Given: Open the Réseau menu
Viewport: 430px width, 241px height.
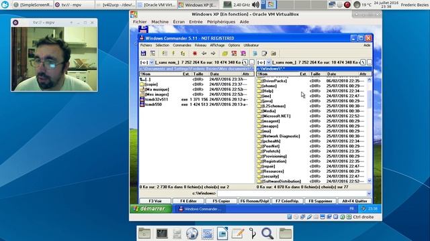Looking at the screenshot, I should coord(200,46).
